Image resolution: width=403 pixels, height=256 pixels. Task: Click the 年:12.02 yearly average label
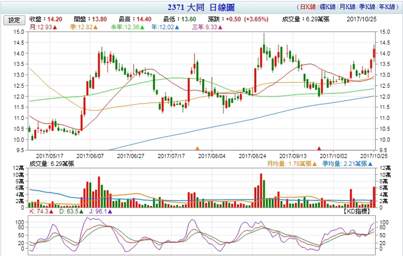(165, 27)
